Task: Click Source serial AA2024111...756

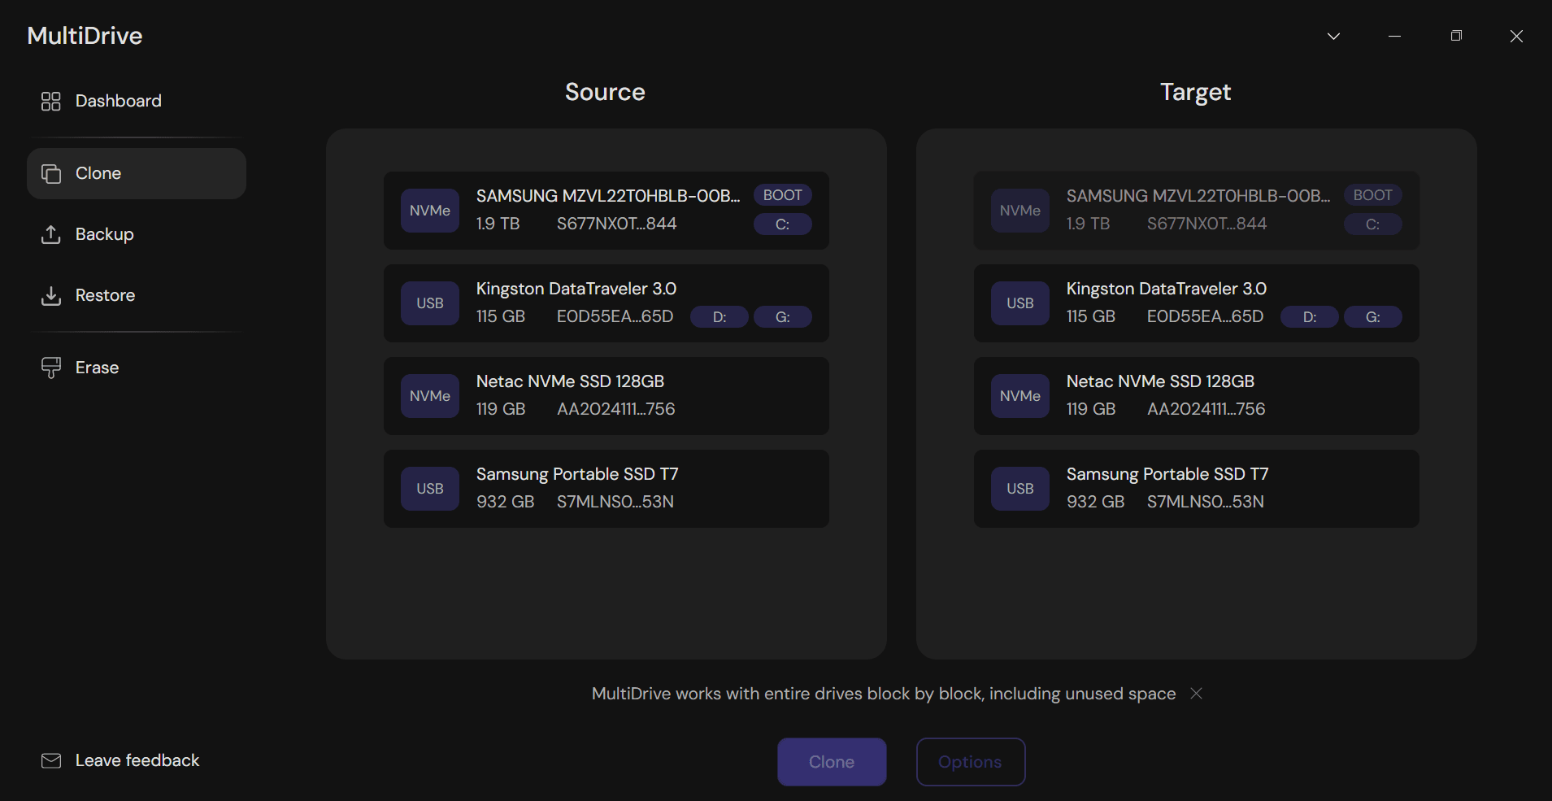Action: tap(615, 409)
